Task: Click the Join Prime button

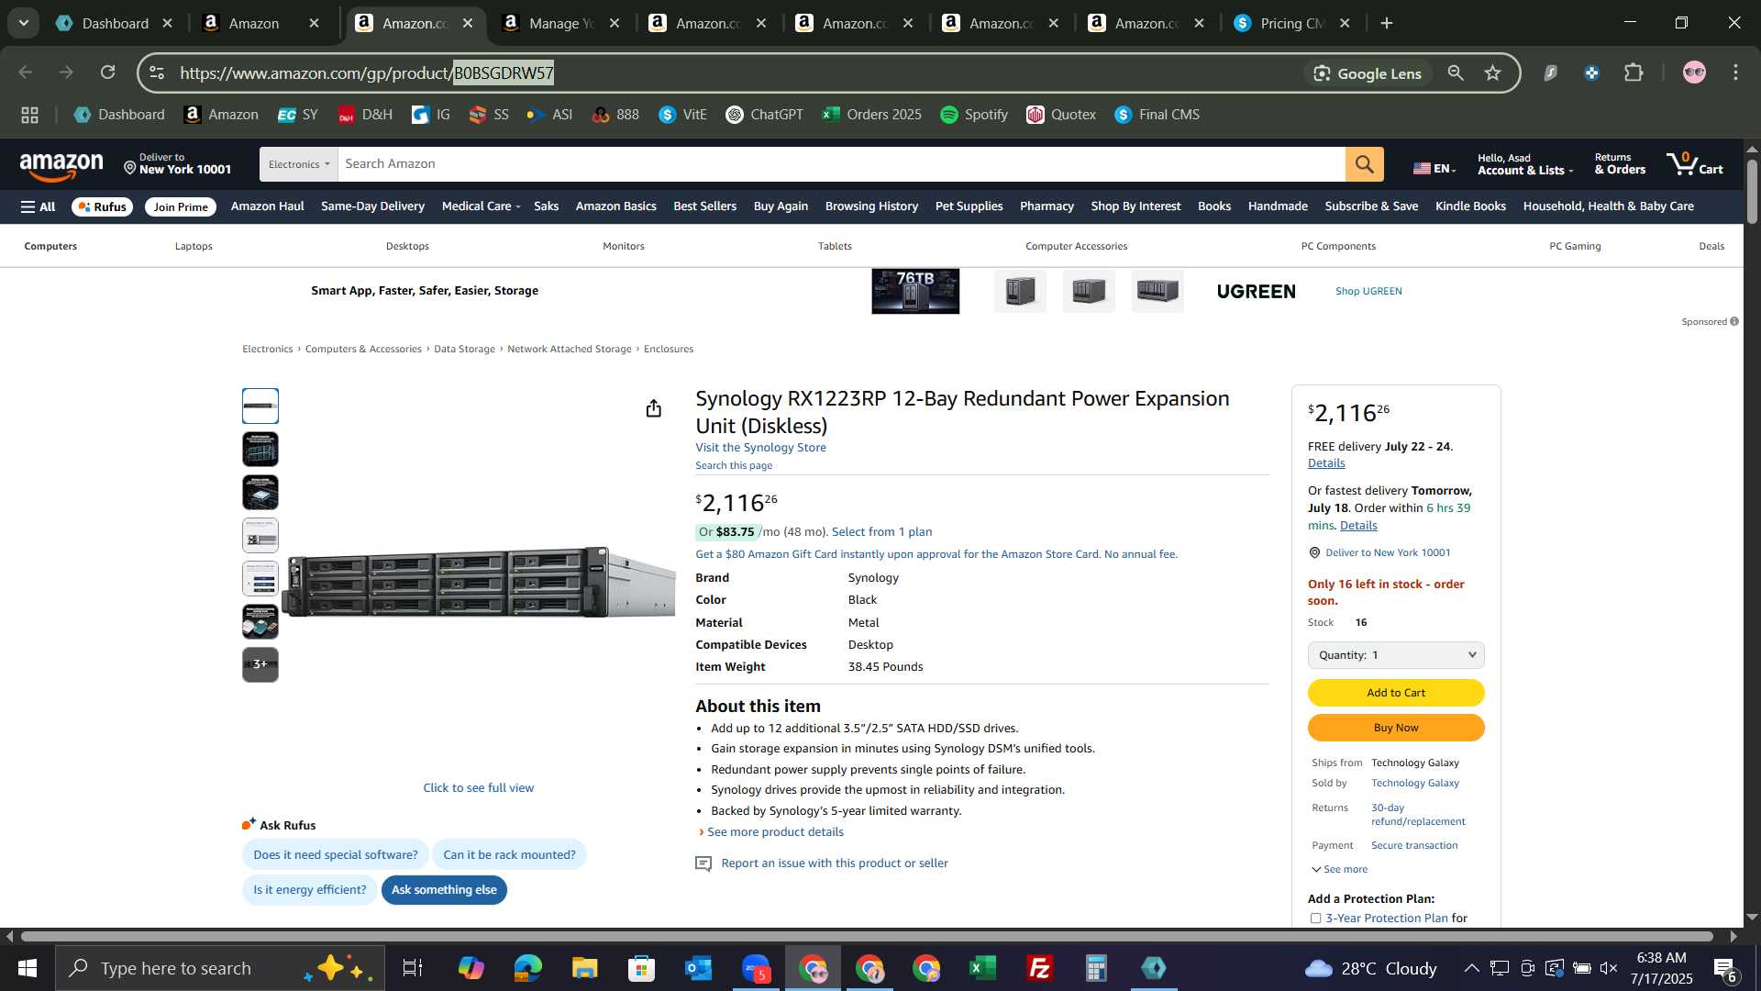Action: 181,207
